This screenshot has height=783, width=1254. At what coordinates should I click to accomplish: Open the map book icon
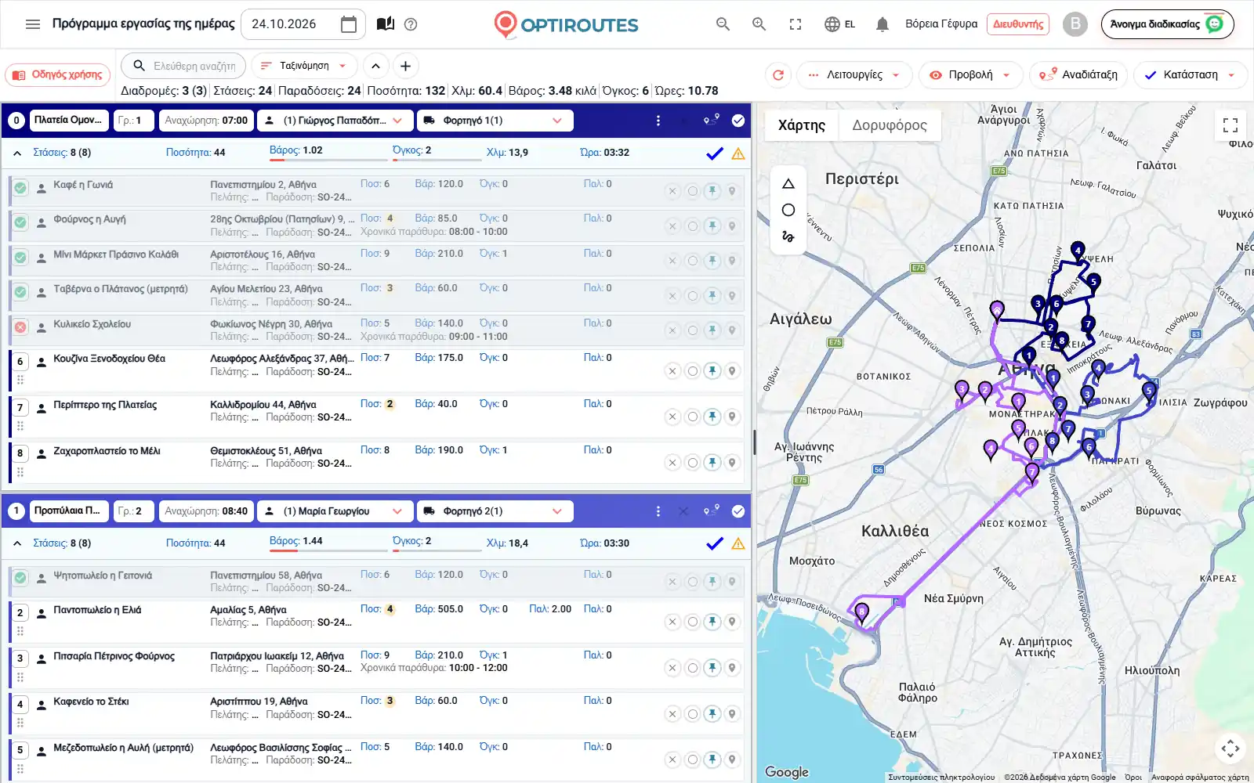[385, 24]
